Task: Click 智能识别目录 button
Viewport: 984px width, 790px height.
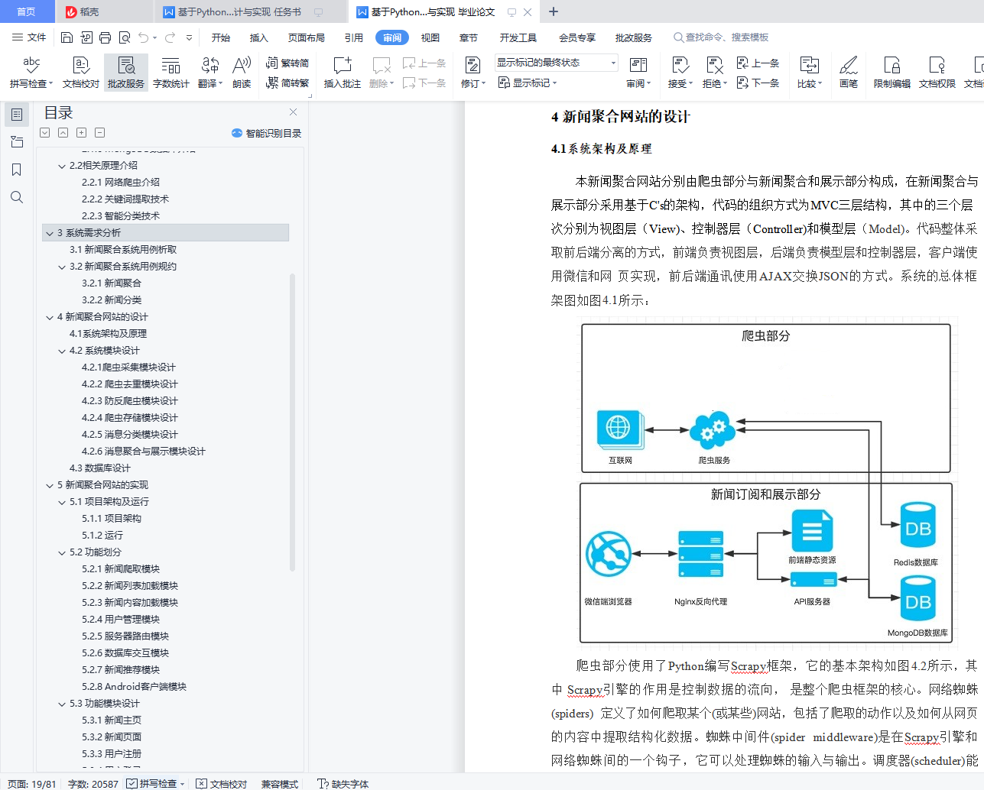Action: point(267,133)
